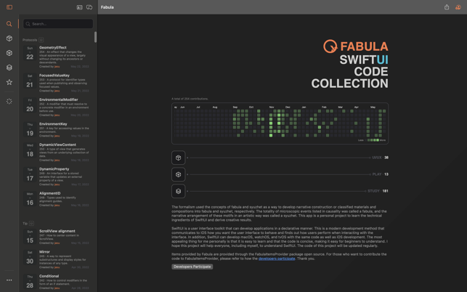Screen dimensions: 467x292
Task: Open the GeometryEffect entry
Action: coord(57,57)
